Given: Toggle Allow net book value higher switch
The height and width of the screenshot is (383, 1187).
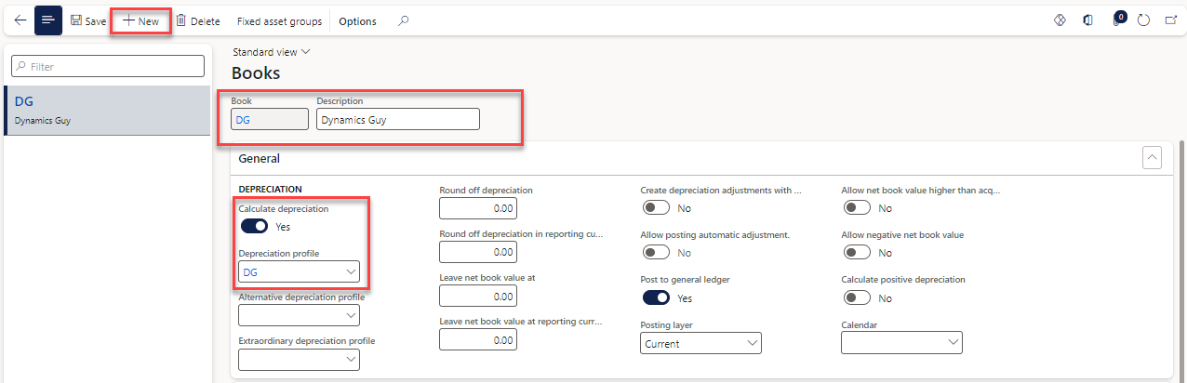Looking at the screenshot, I should coord(857,208).
